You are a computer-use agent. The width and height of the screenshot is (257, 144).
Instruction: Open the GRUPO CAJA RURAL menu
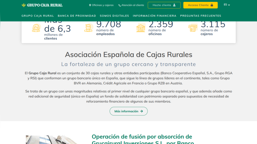(x=38, y=16)
